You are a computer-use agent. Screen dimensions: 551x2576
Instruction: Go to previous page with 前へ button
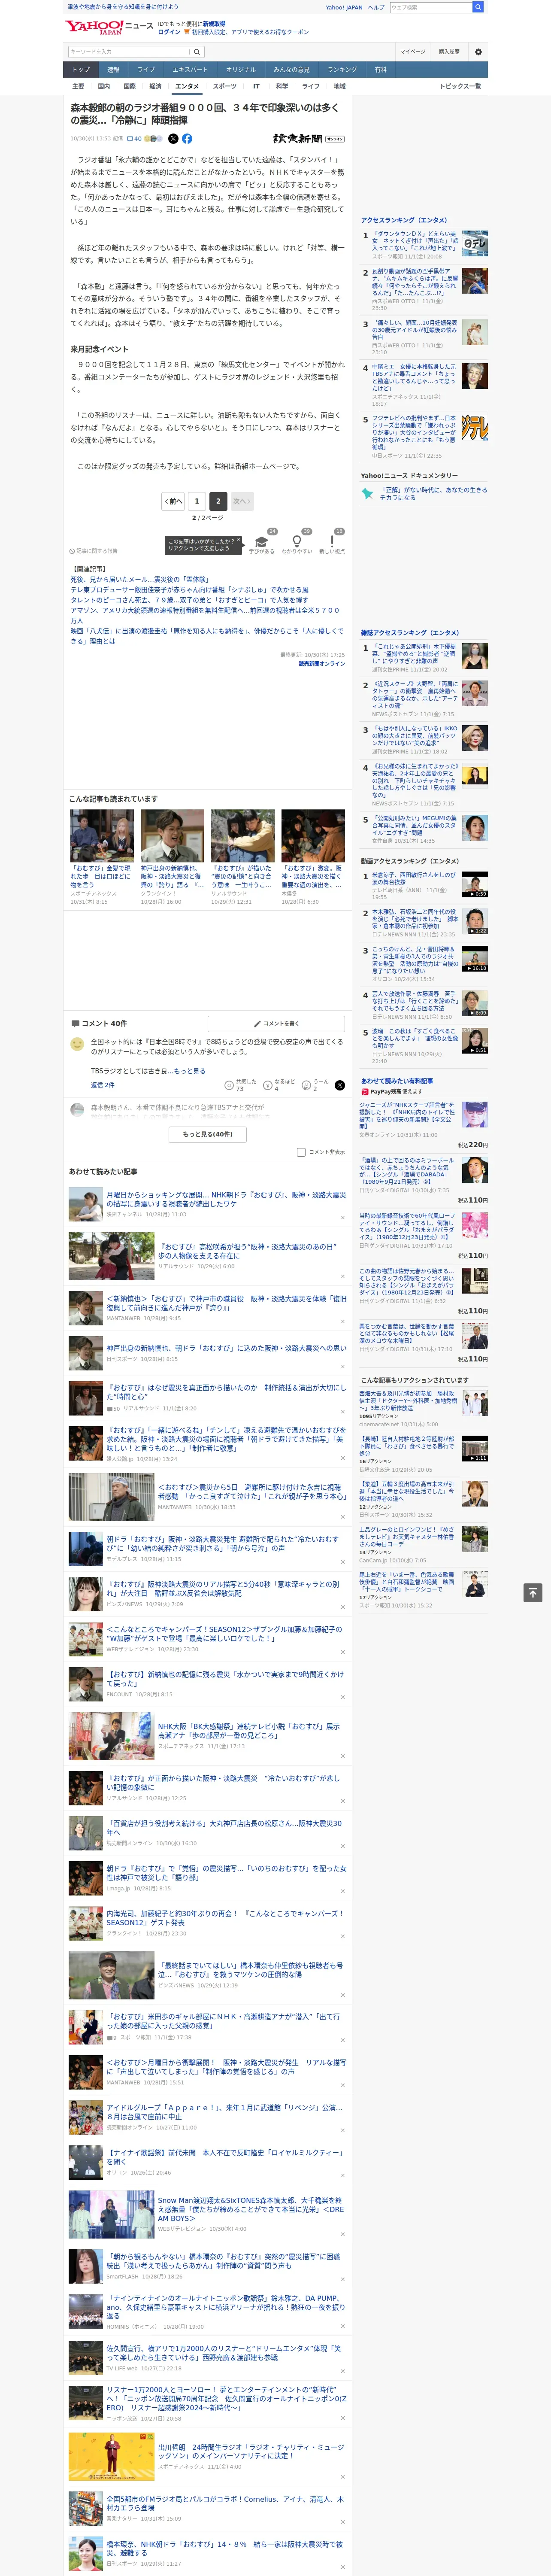pos(174,501)
